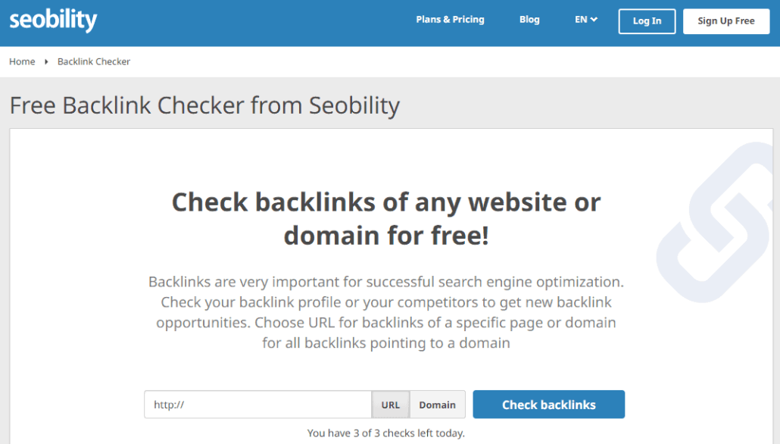Viewport: 780px width, 444px height.
Task: Click the Log In button
Action: [x=647, y=21]
